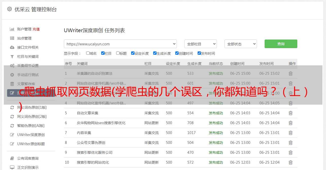
Task: Delete the 公众号文章伪原创 task via trash icon
Action: pos(291,143)
